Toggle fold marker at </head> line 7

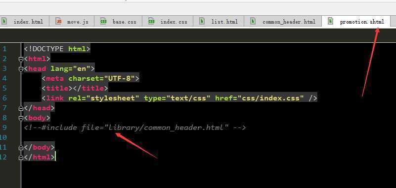(x=21, y=108)
